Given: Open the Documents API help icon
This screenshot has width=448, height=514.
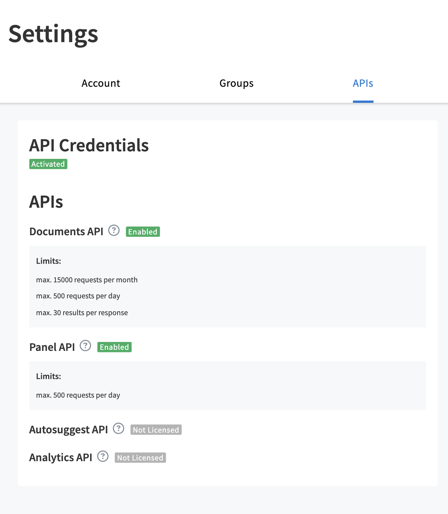Looking at the screenshot, I should [114, 231].
